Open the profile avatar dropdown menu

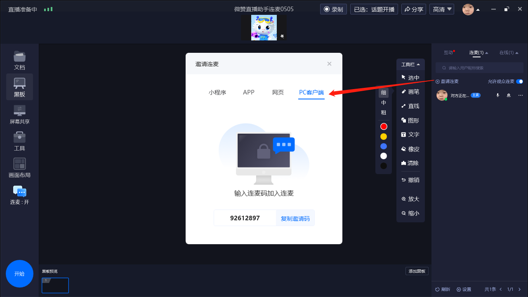point(471,9)
